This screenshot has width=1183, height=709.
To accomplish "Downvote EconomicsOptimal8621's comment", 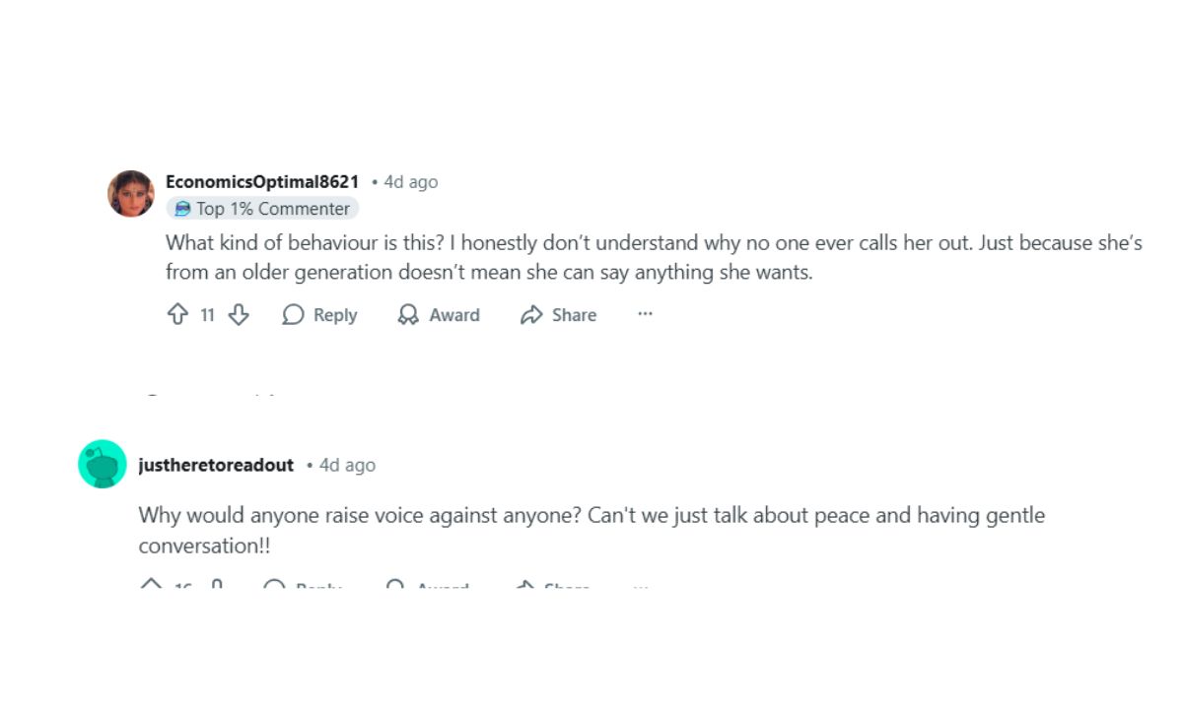I will (239, 314).
